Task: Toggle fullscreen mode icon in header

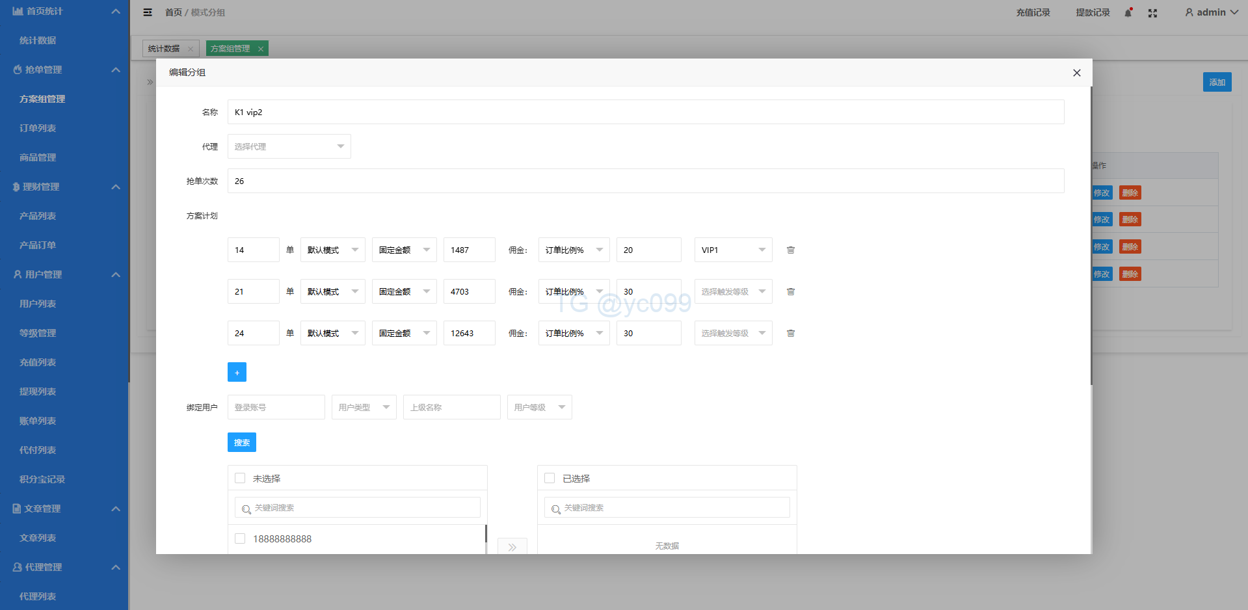Action: (x=1152, y=13)
